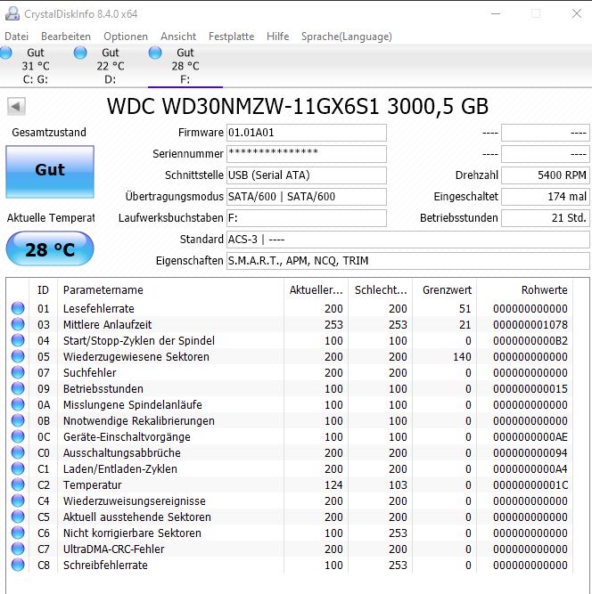This screenshot has height=594, width=592.
Task: Click the masked Seriennummer field
Action: click(x=307, y=154)
